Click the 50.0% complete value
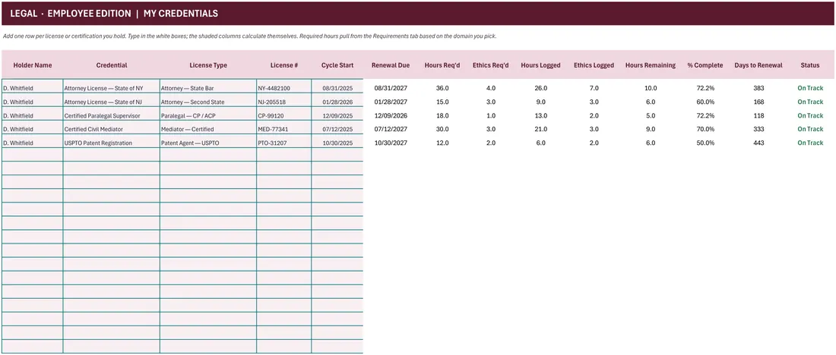The image size is (836, 355). (x=705, y=143)
